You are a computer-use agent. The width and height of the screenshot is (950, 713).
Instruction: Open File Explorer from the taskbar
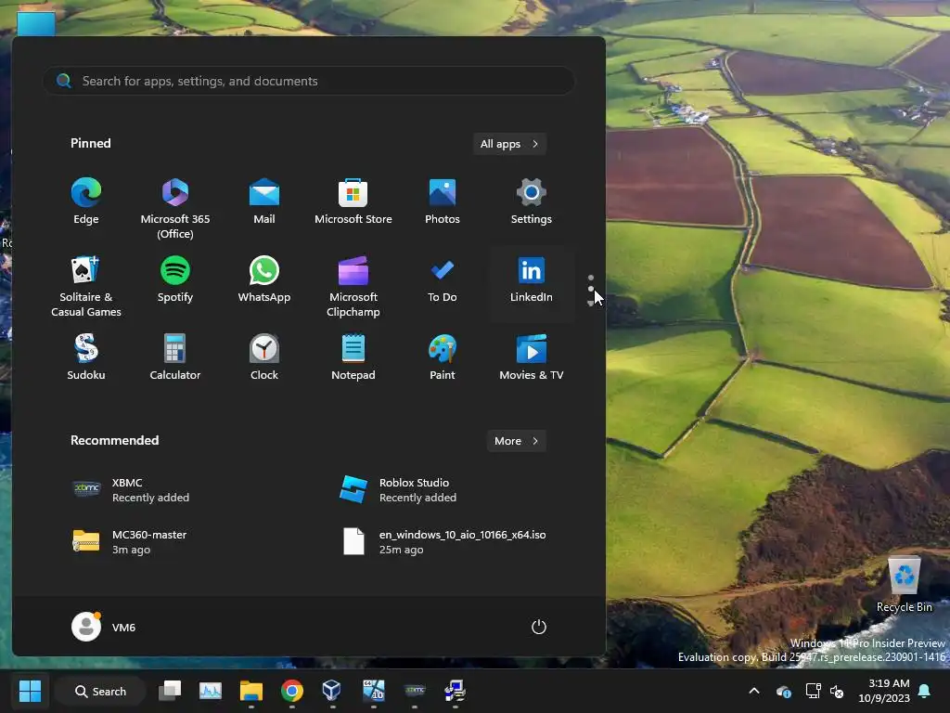click(250, 691)
